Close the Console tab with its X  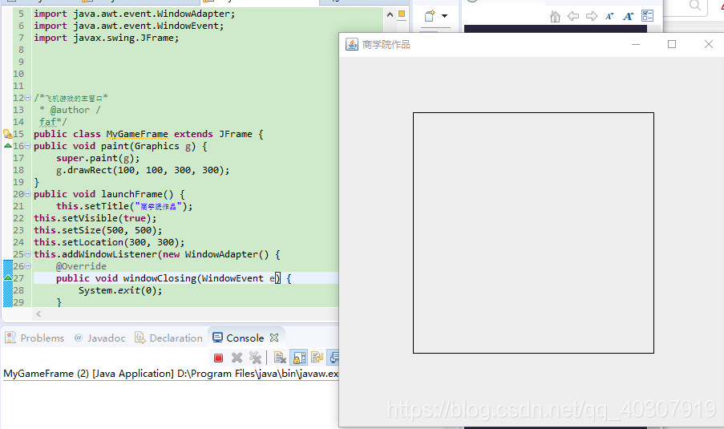274,338
